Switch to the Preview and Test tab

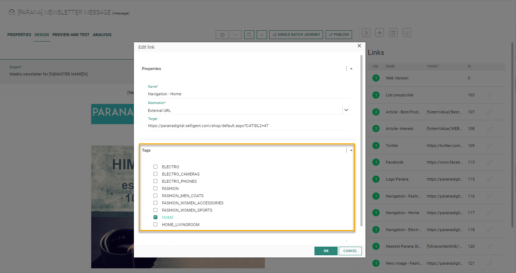pyautogui.click(x=71, y=35)
